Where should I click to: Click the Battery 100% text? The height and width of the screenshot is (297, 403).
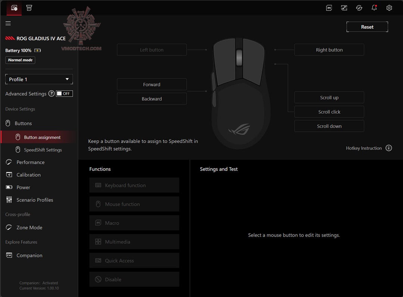tap(18, 50)
